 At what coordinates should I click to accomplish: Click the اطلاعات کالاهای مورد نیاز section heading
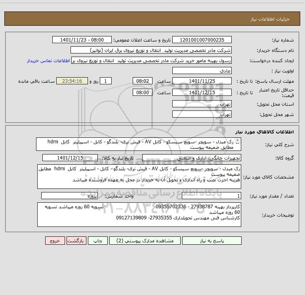(x=265, y=132)
